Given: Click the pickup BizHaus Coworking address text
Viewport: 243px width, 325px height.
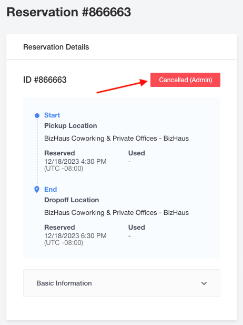Looking at the screenshot, I should pyautogui.click(x=117, y=138).
